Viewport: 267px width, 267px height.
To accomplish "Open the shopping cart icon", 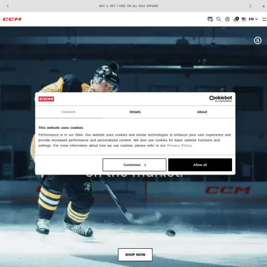I will point(236,19).
